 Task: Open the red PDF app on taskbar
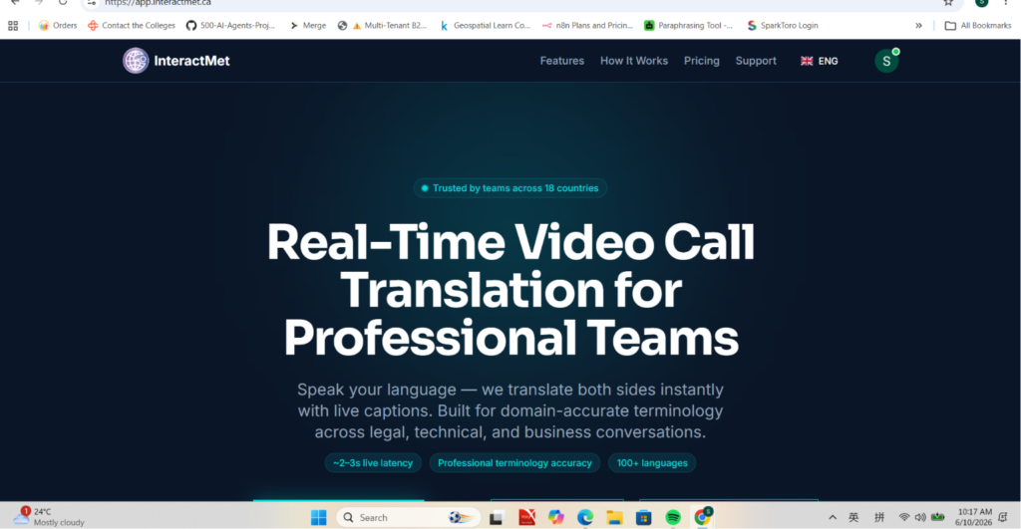(x=526, y=517)
